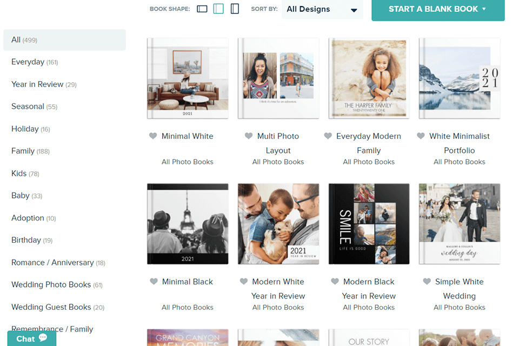Filter by the Baby category

21,196
